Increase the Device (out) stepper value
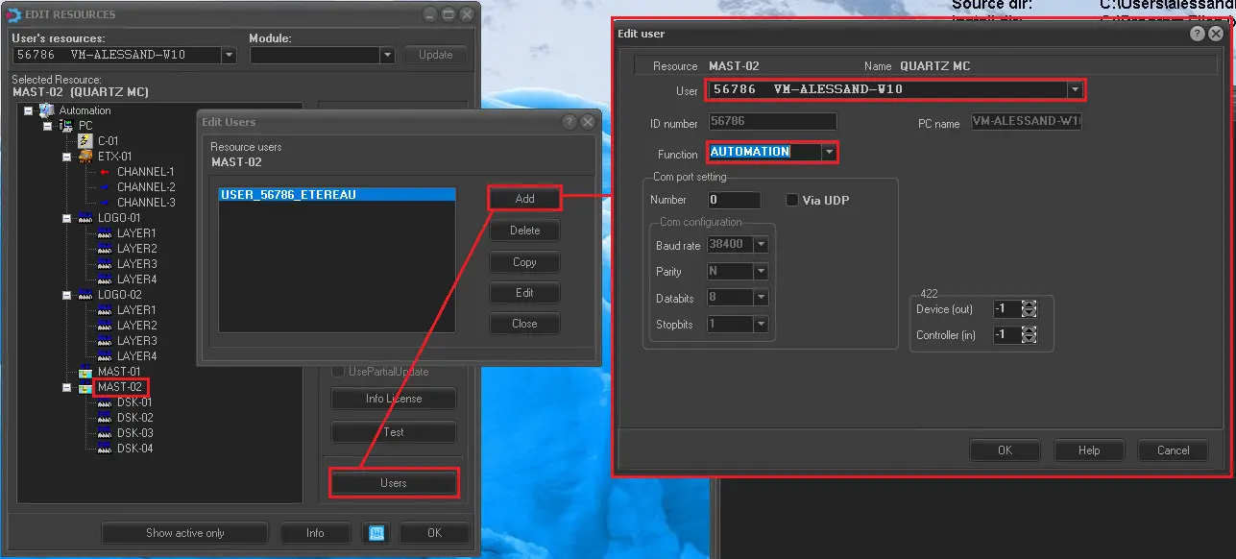Screen dimensions: 1236x559 1030,305
